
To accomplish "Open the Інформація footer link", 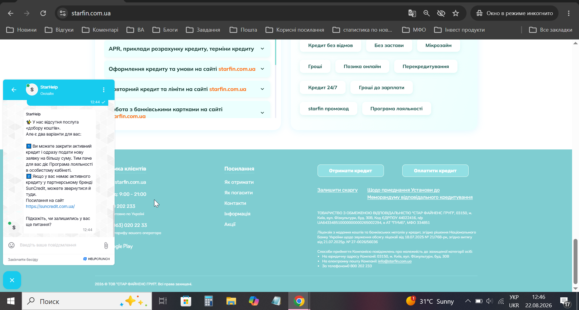I will point(237,214).
